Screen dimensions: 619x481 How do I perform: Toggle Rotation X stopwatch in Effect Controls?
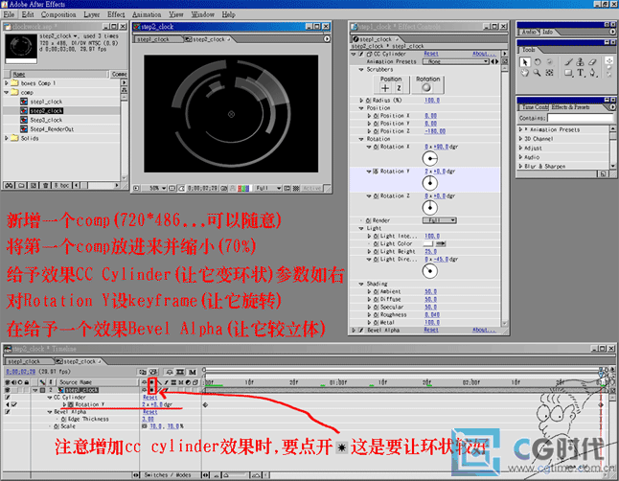376,147
